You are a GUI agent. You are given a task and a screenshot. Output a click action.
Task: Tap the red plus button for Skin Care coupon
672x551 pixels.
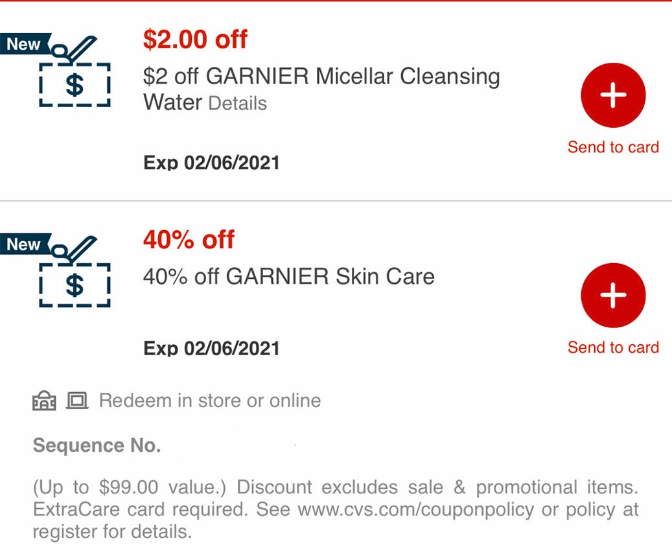click(613, 296)
